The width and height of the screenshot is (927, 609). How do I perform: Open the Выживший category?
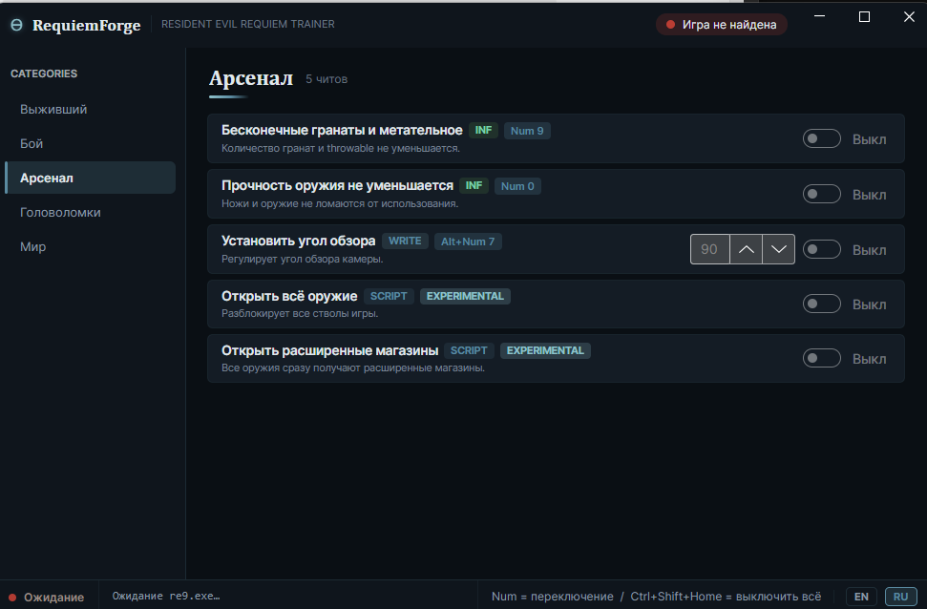(90, 110)
